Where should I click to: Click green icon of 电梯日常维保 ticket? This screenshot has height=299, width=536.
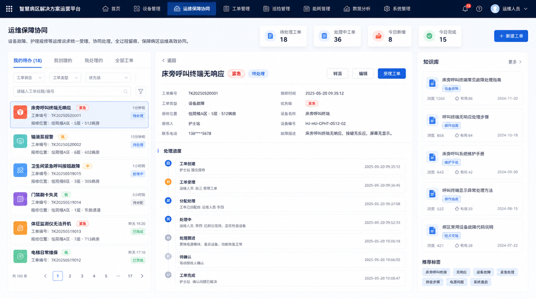pyautogui.click(x=20, y=256)
